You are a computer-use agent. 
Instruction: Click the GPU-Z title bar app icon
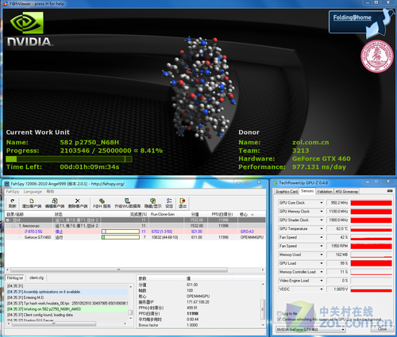click(x=276, y=183)
